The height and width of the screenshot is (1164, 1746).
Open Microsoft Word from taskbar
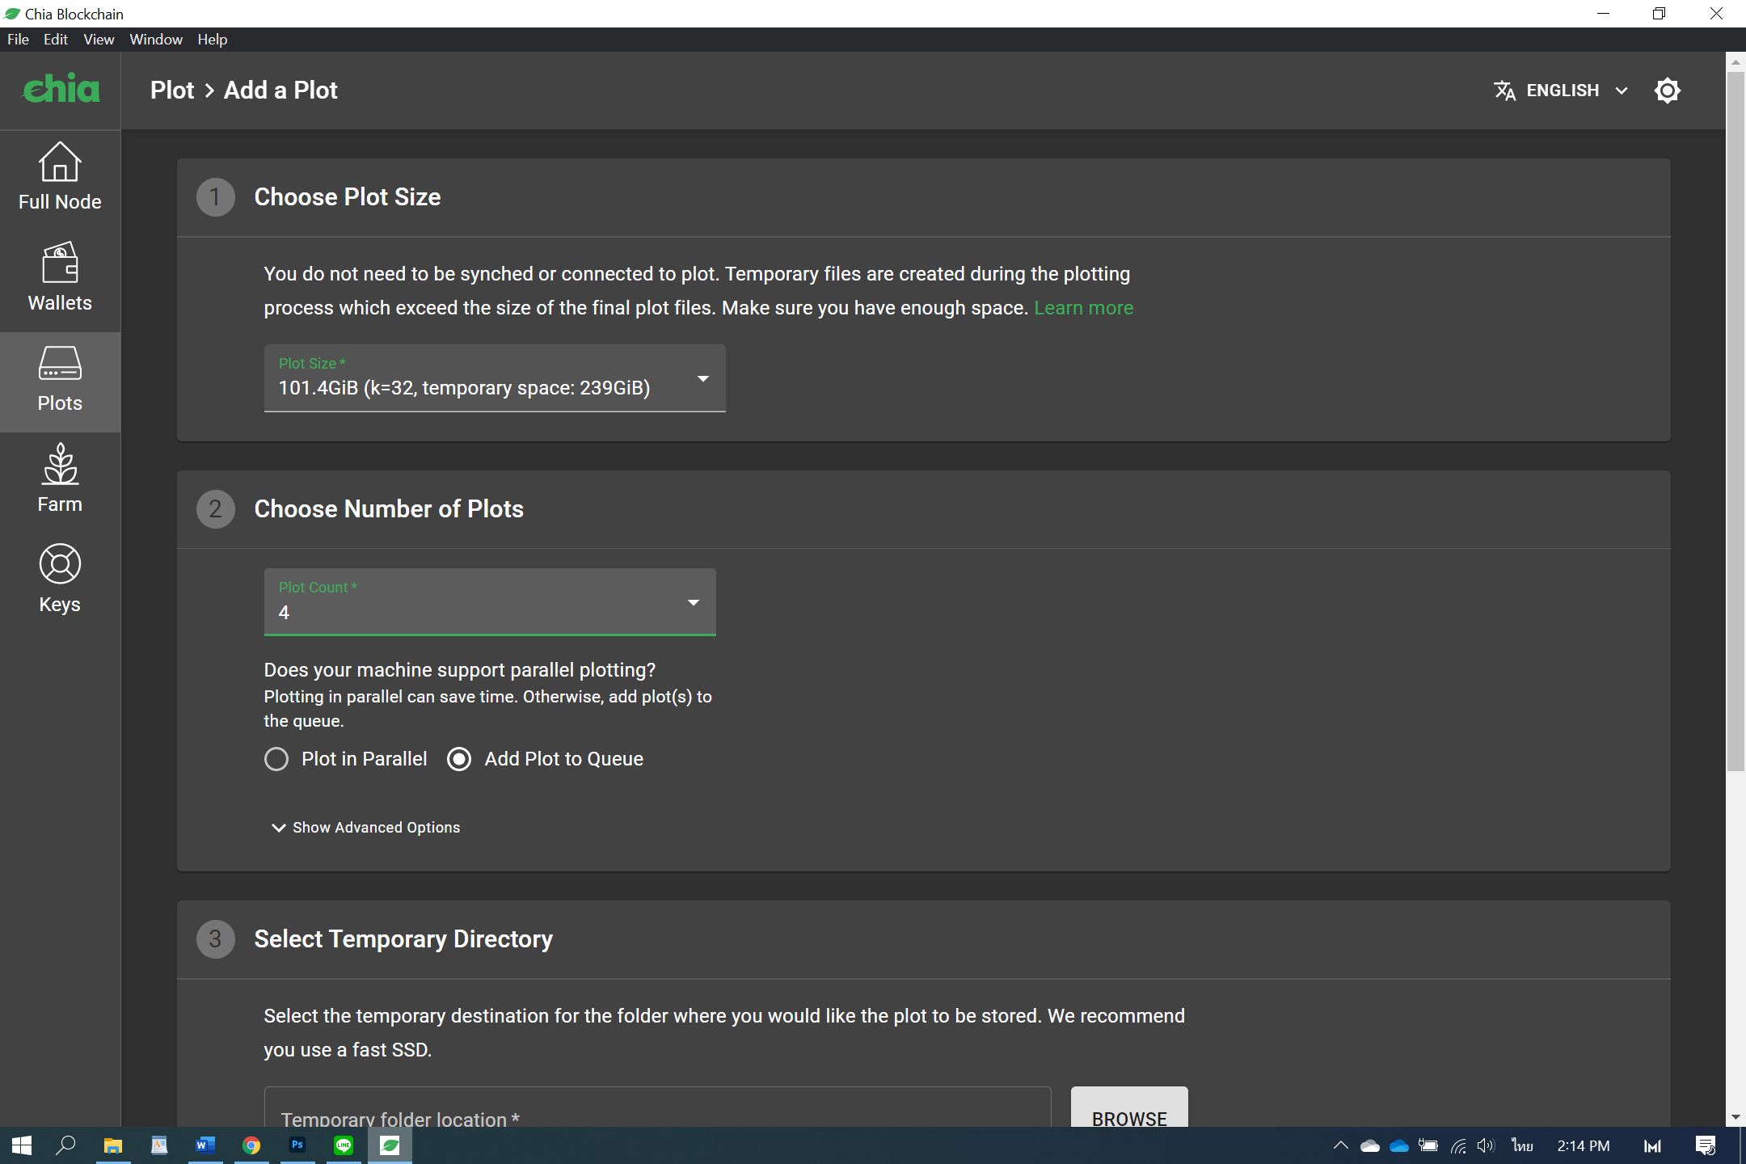pyautogui.click(x=205, y=1145)
